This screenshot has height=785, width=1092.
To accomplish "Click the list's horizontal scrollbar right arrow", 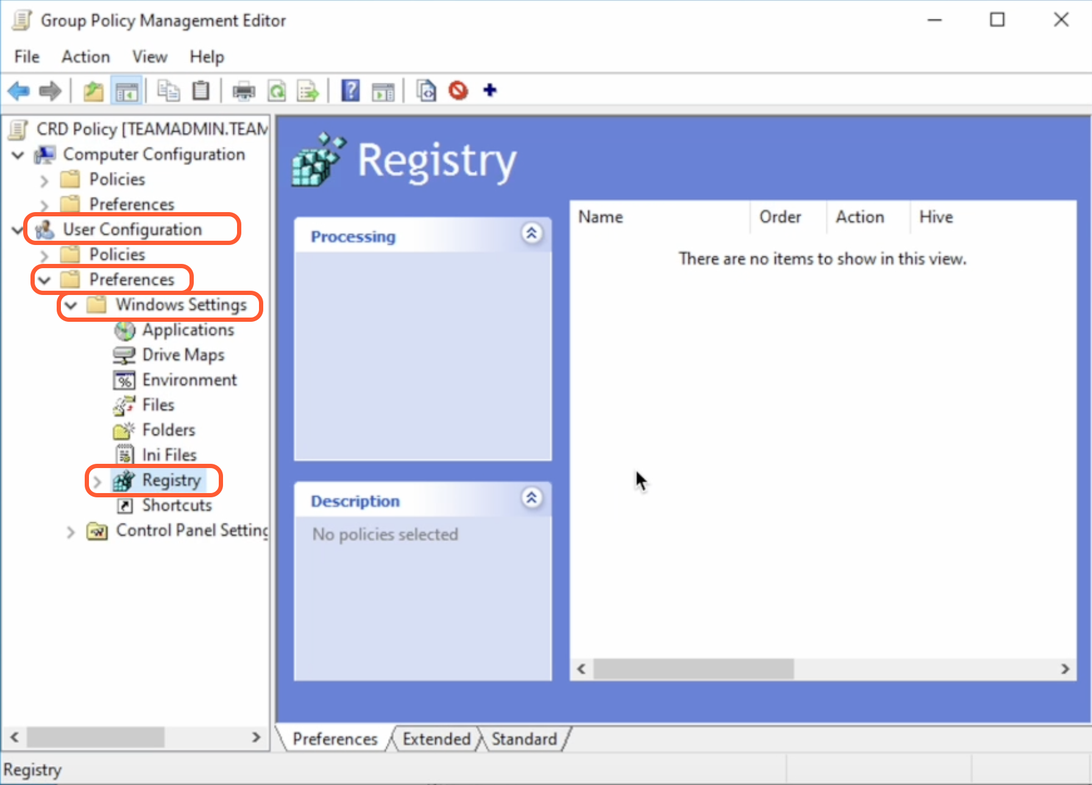I will 1065,669.
